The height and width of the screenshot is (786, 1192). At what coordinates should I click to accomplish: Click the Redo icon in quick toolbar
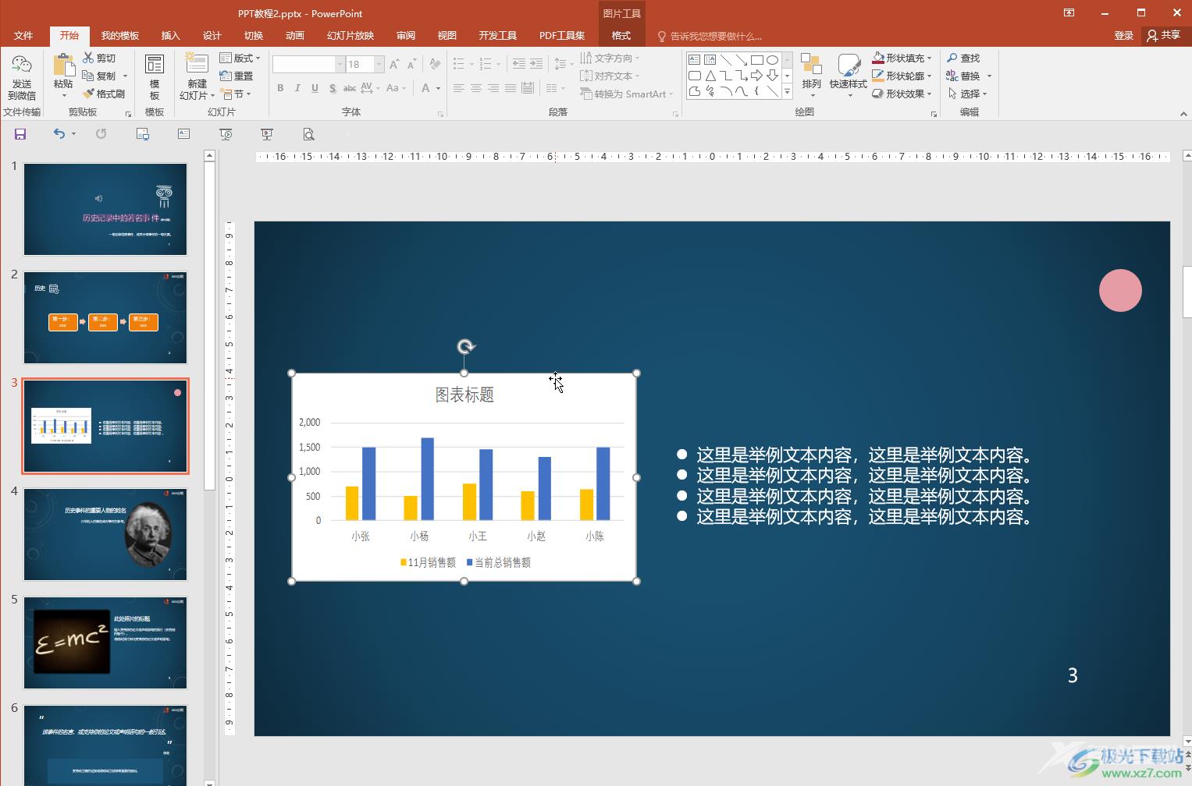(101, 134)
